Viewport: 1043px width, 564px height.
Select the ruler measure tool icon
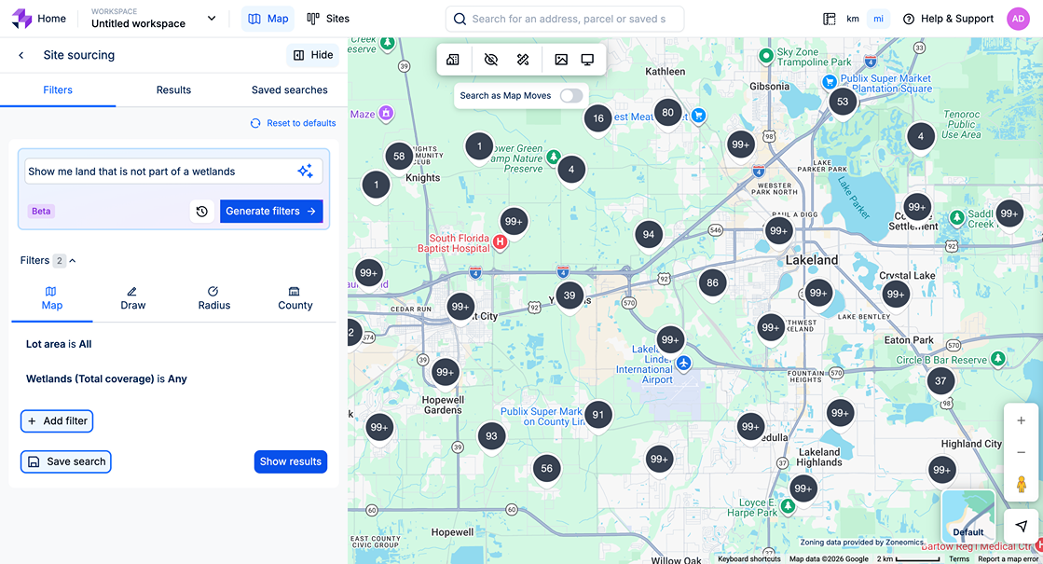coord(523,60)
